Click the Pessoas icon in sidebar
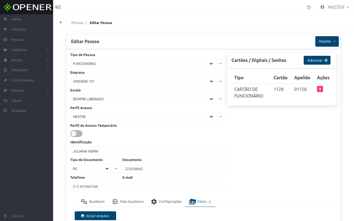This screenshot has width=354, height=221. [x=5, y=40]
